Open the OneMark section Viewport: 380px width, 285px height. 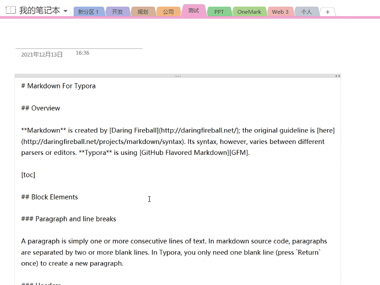tap(249, 11)
